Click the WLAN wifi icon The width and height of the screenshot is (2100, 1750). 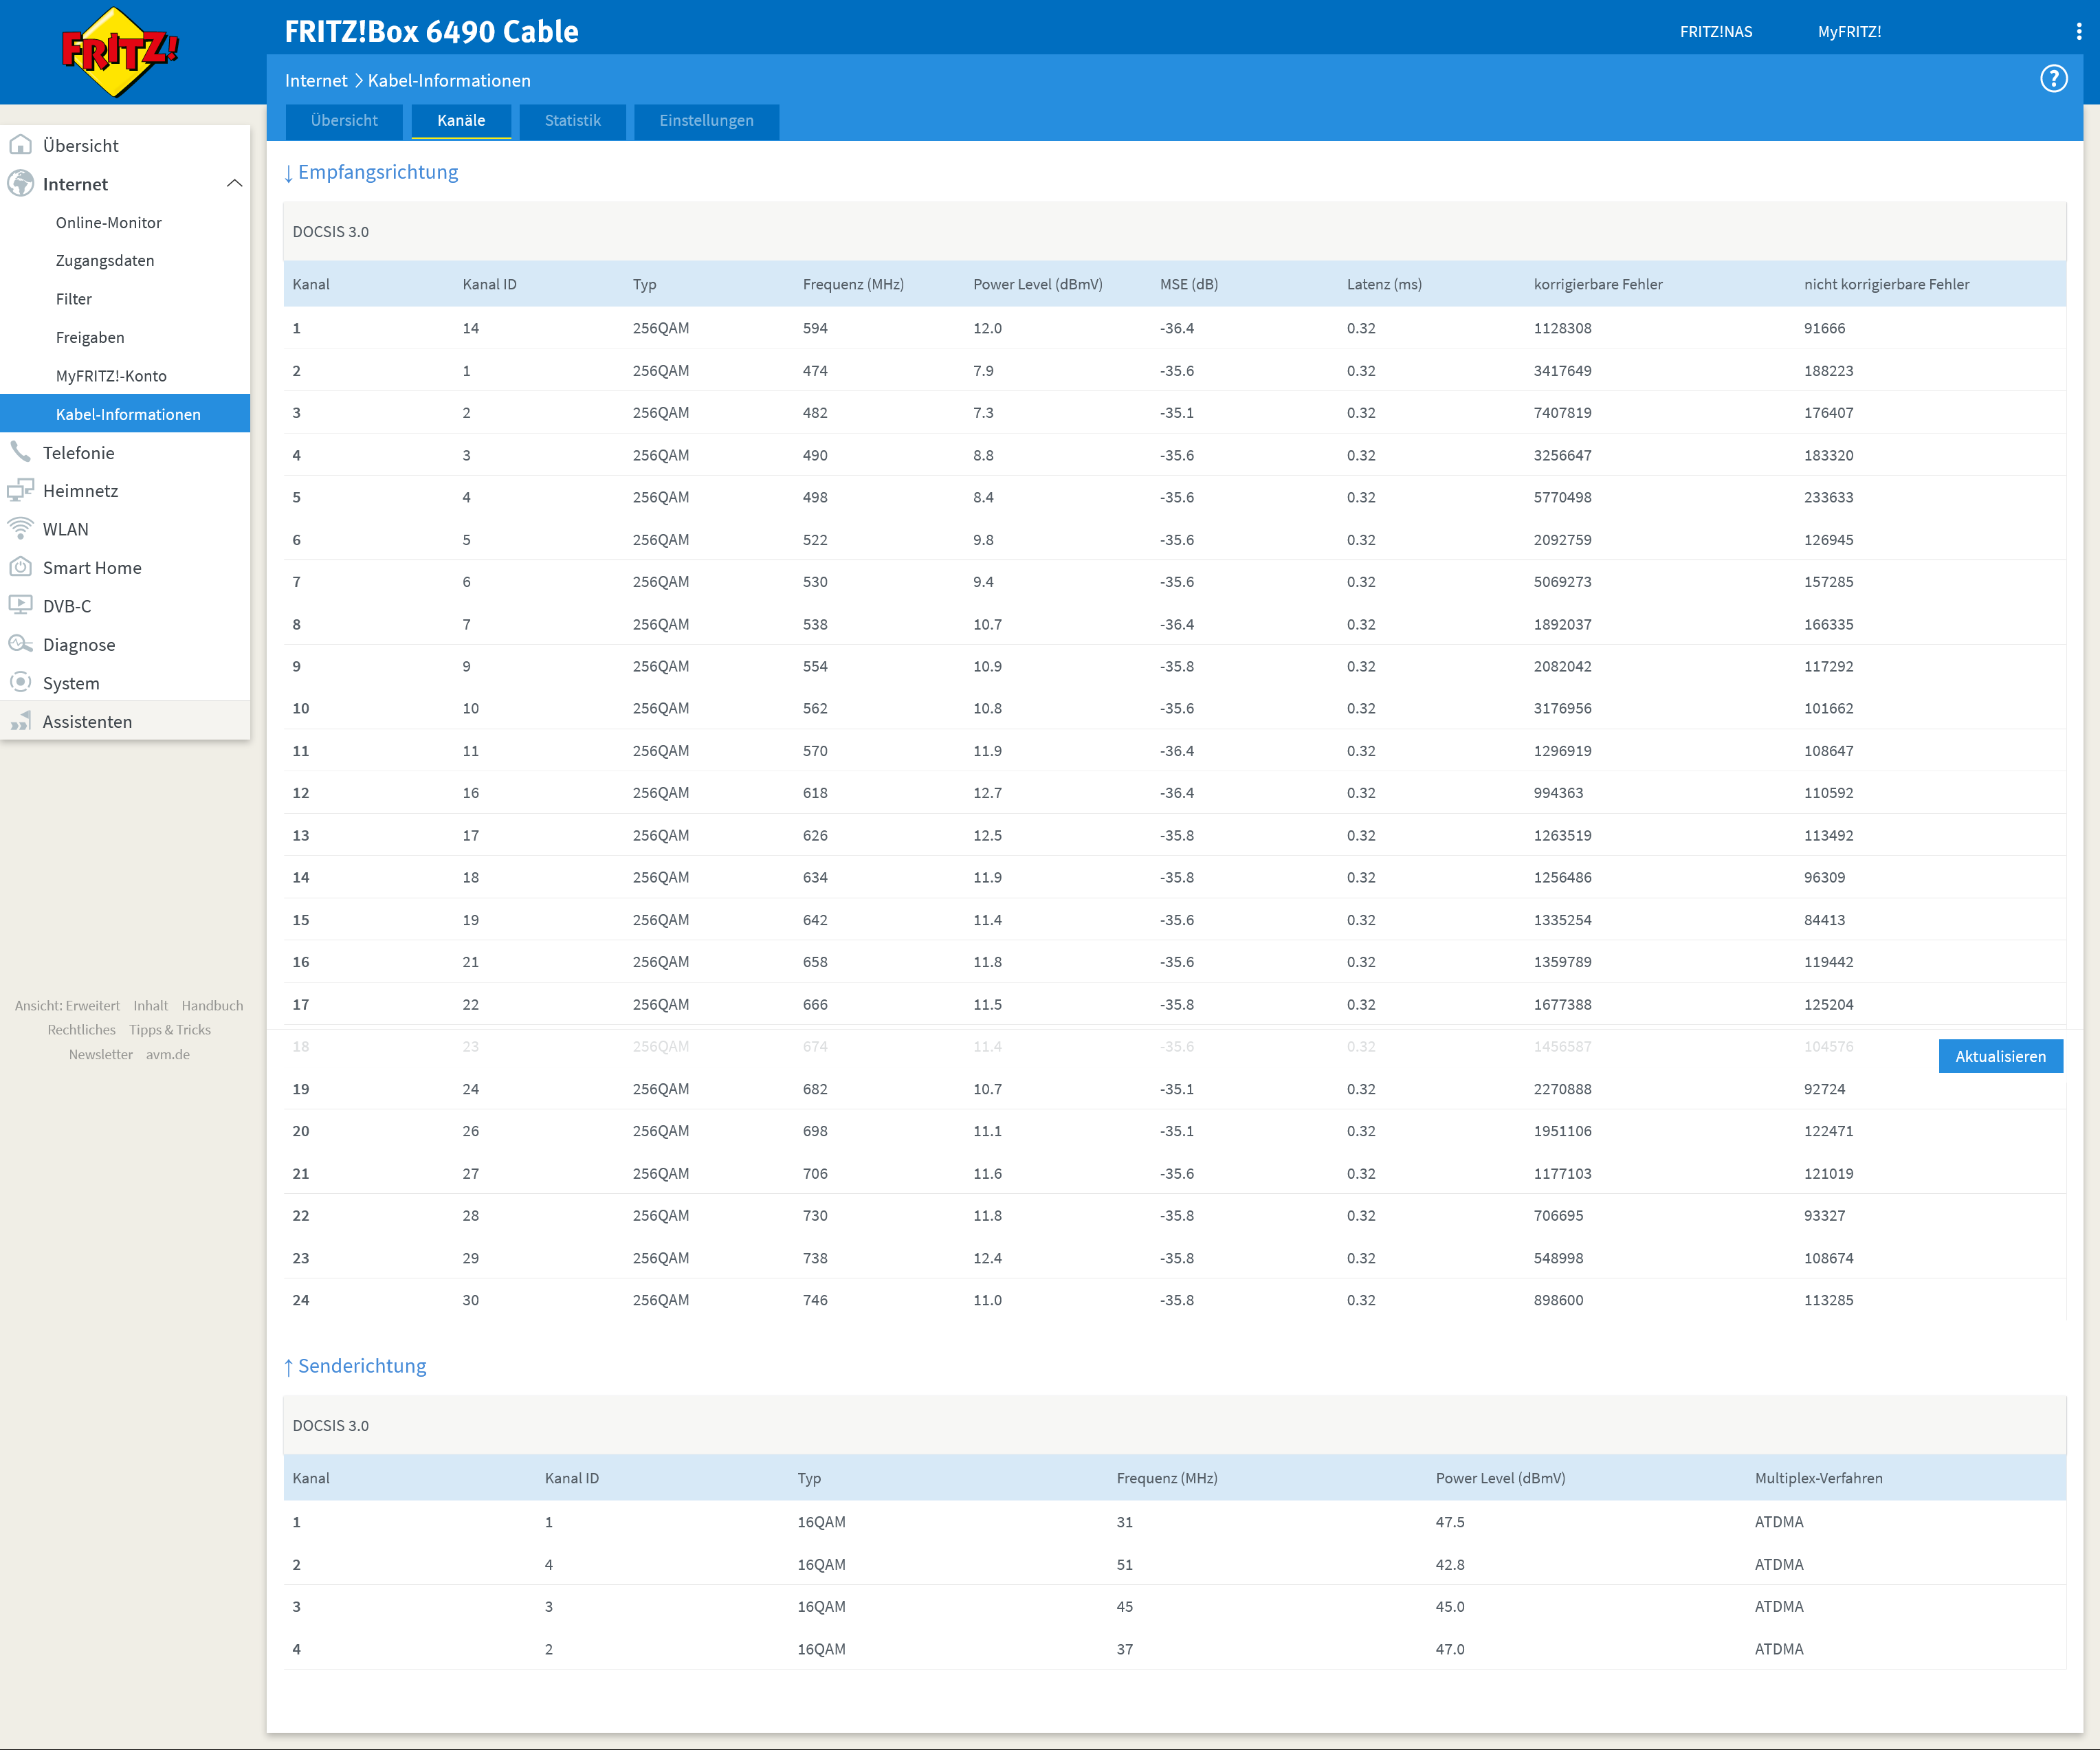[x=20, y=528]
